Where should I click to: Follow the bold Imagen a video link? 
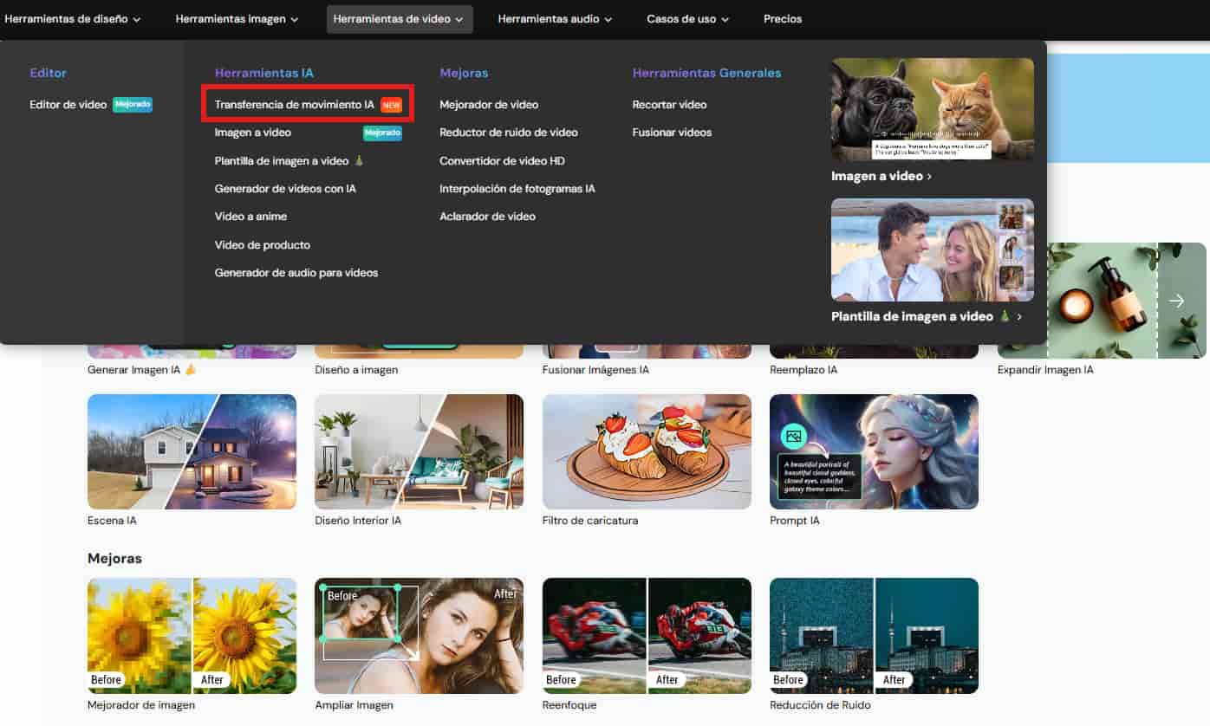pyautogui.click(x=881, y=176)
